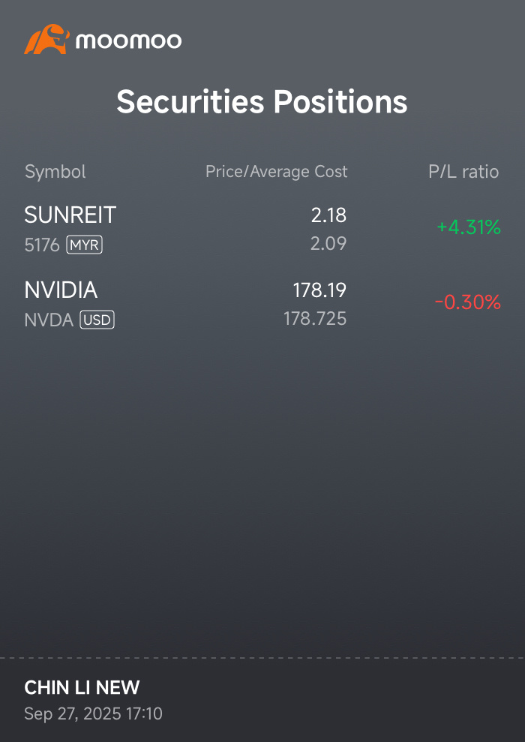Viewport: 525px width, 742px height.
Task: Click the Symbol column header
Action: pos(55,172)
